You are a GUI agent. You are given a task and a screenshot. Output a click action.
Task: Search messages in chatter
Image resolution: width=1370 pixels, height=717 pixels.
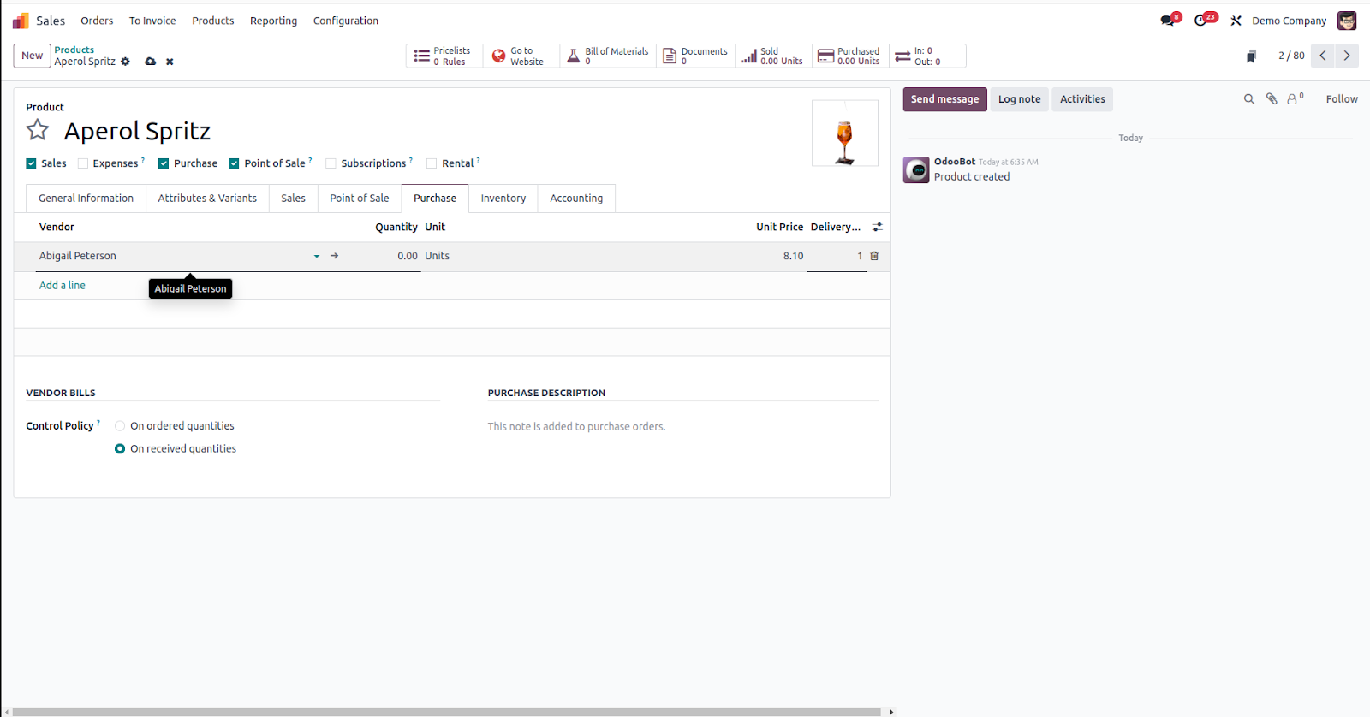(1249, 99)
